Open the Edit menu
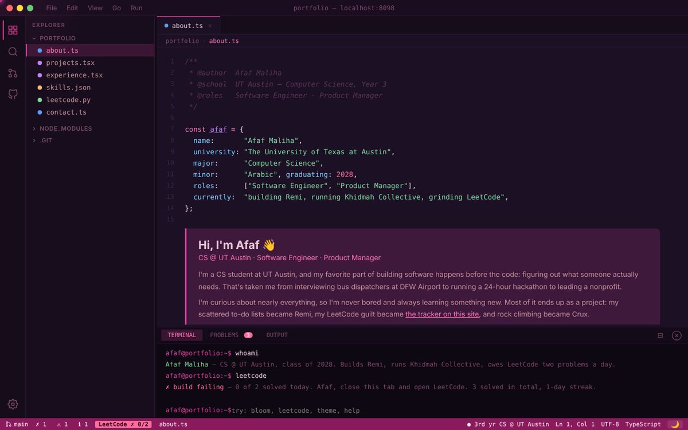Viewport: 688px width, 430px height. pos(72,8)
